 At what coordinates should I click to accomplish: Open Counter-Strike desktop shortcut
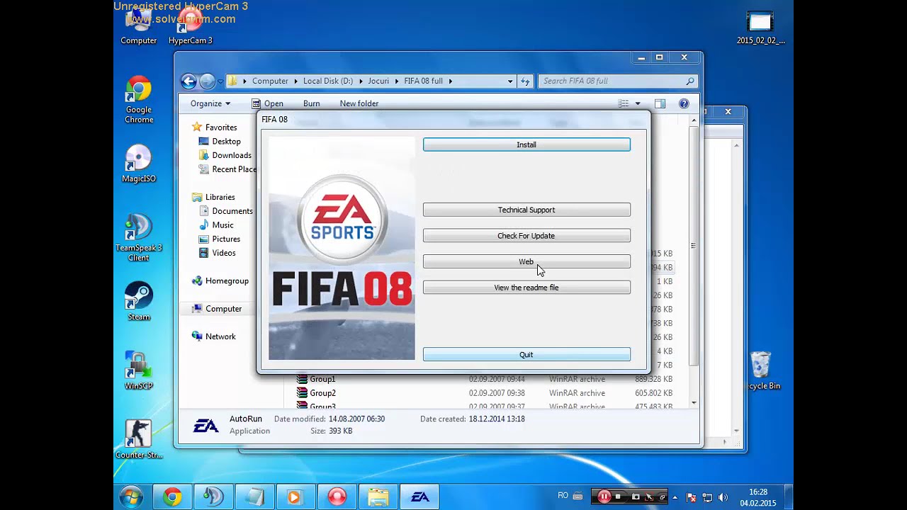[x=139, y=439]
